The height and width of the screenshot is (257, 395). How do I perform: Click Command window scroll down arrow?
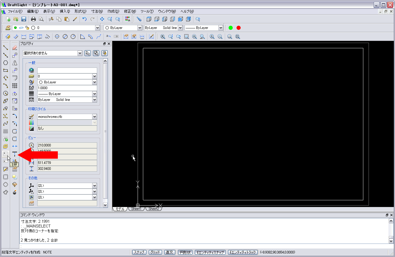391,241
